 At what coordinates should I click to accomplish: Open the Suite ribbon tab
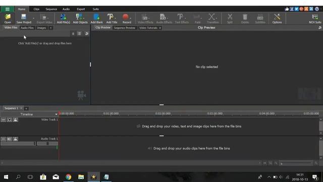[95, 9]
